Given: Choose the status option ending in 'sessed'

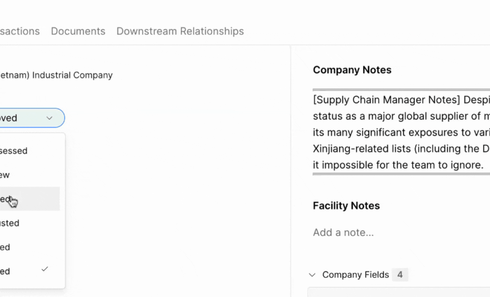Looking at the screenshot, I should coord(14,151).
